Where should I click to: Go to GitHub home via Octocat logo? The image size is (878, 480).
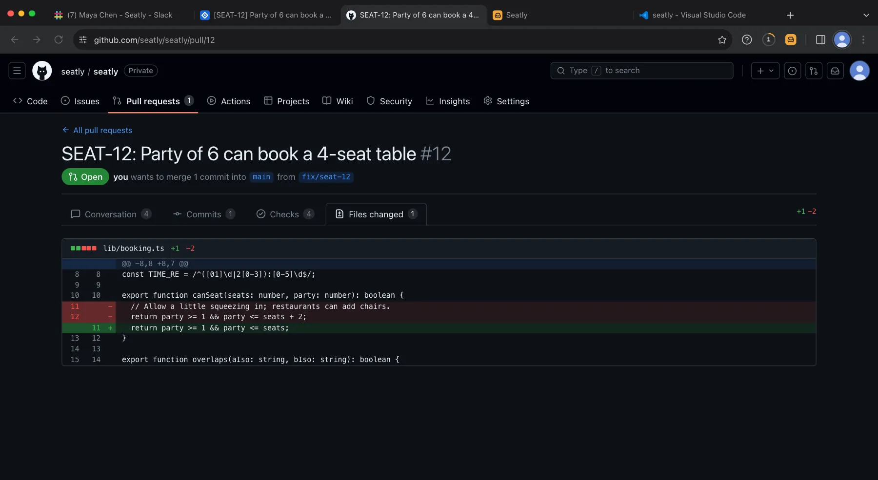42,71
